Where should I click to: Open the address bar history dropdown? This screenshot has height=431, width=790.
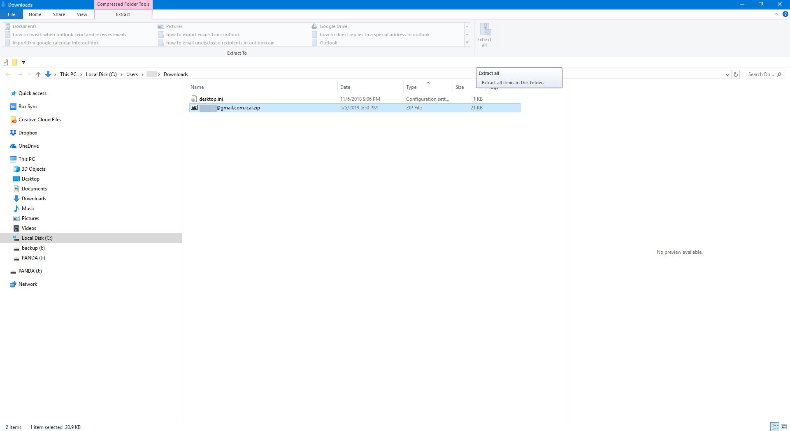[727, 74]
